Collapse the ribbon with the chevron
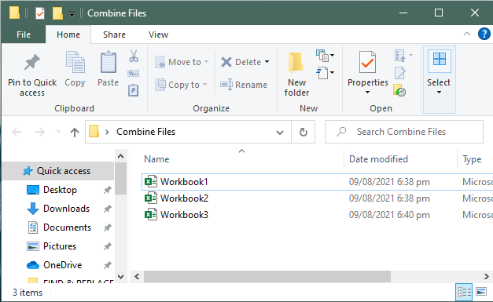 [467, 34]
